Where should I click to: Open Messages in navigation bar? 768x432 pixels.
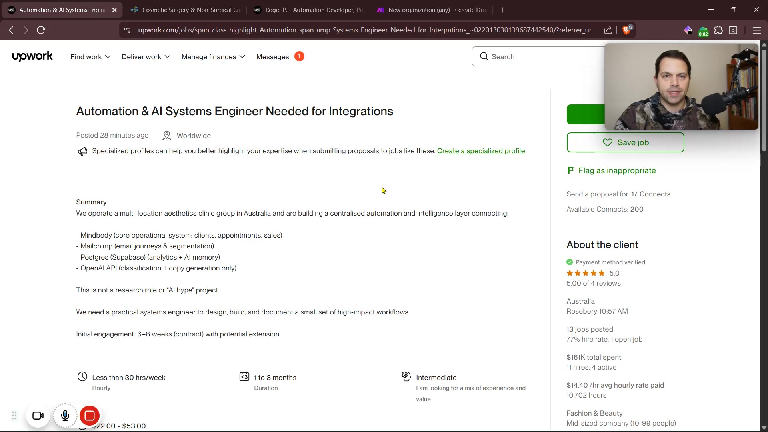[x=273, y=57]
